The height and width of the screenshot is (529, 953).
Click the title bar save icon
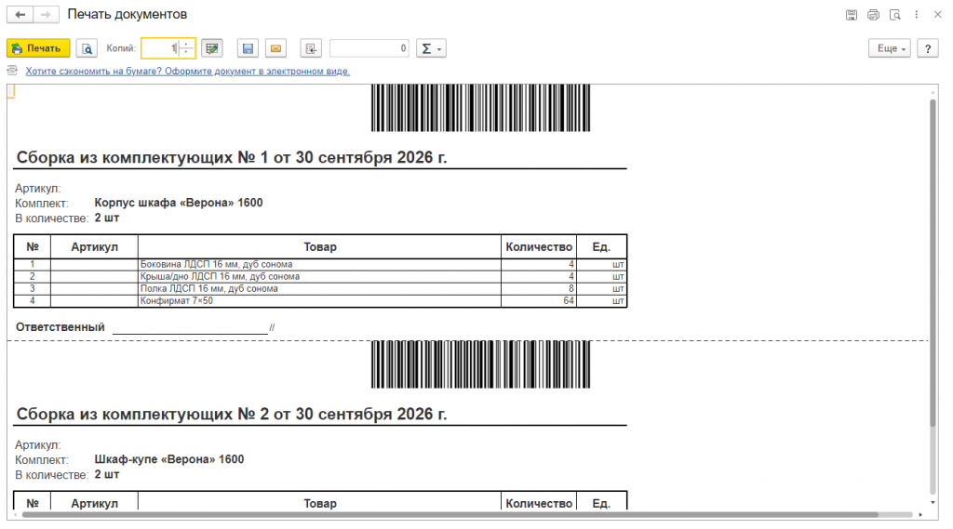(852, 15)
